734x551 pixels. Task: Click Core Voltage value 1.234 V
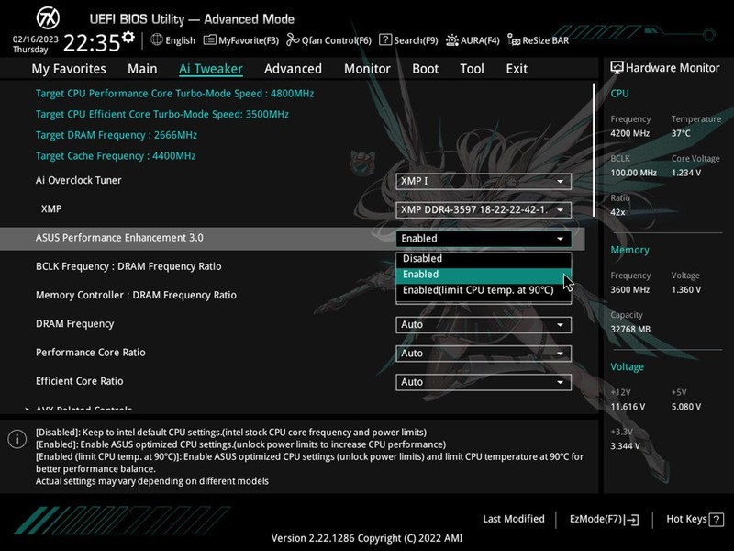[x=686, y=173]
